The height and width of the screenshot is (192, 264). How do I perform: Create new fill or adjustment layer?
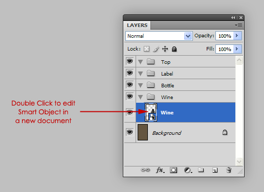pos(188,170)
